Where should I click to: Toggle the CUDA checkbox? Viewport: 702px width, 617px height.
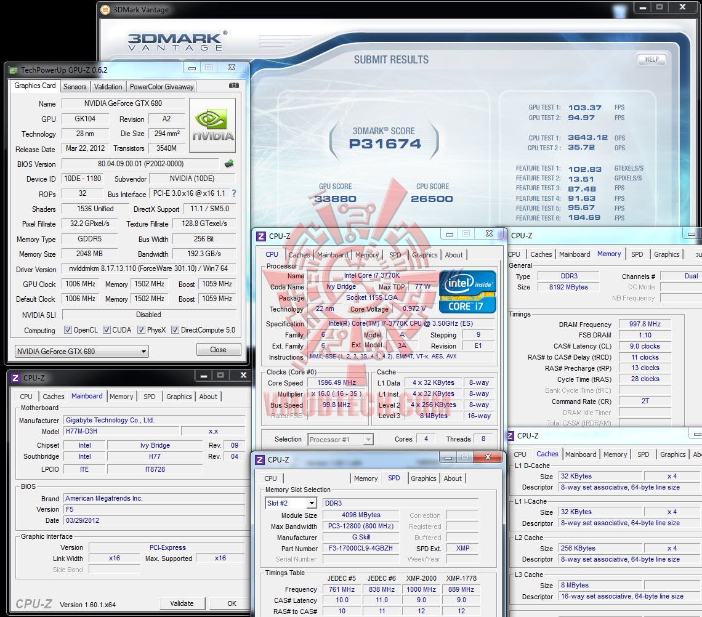coord(107,330)
